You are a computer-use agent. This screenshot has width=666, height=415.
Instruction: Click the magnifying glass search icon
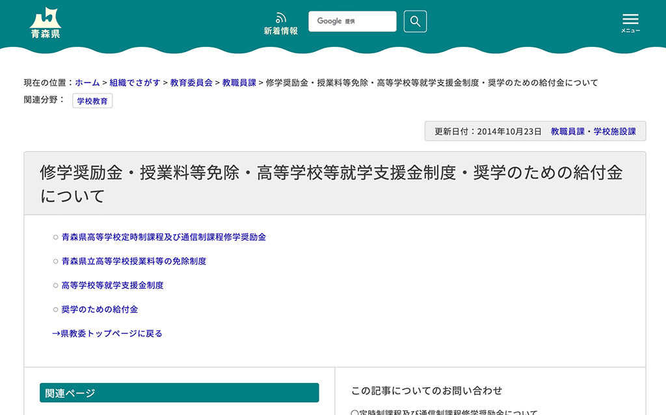tap(415, 21)
